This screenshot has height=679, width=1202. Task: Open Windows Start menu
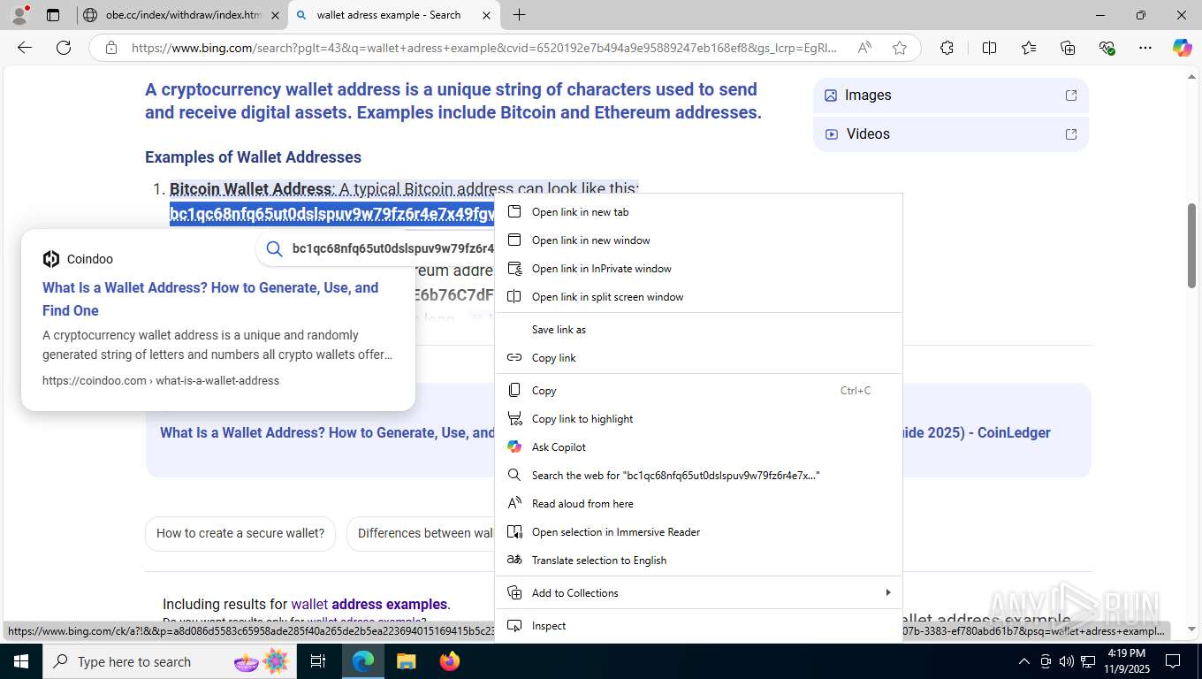click(x=21, y=661)
